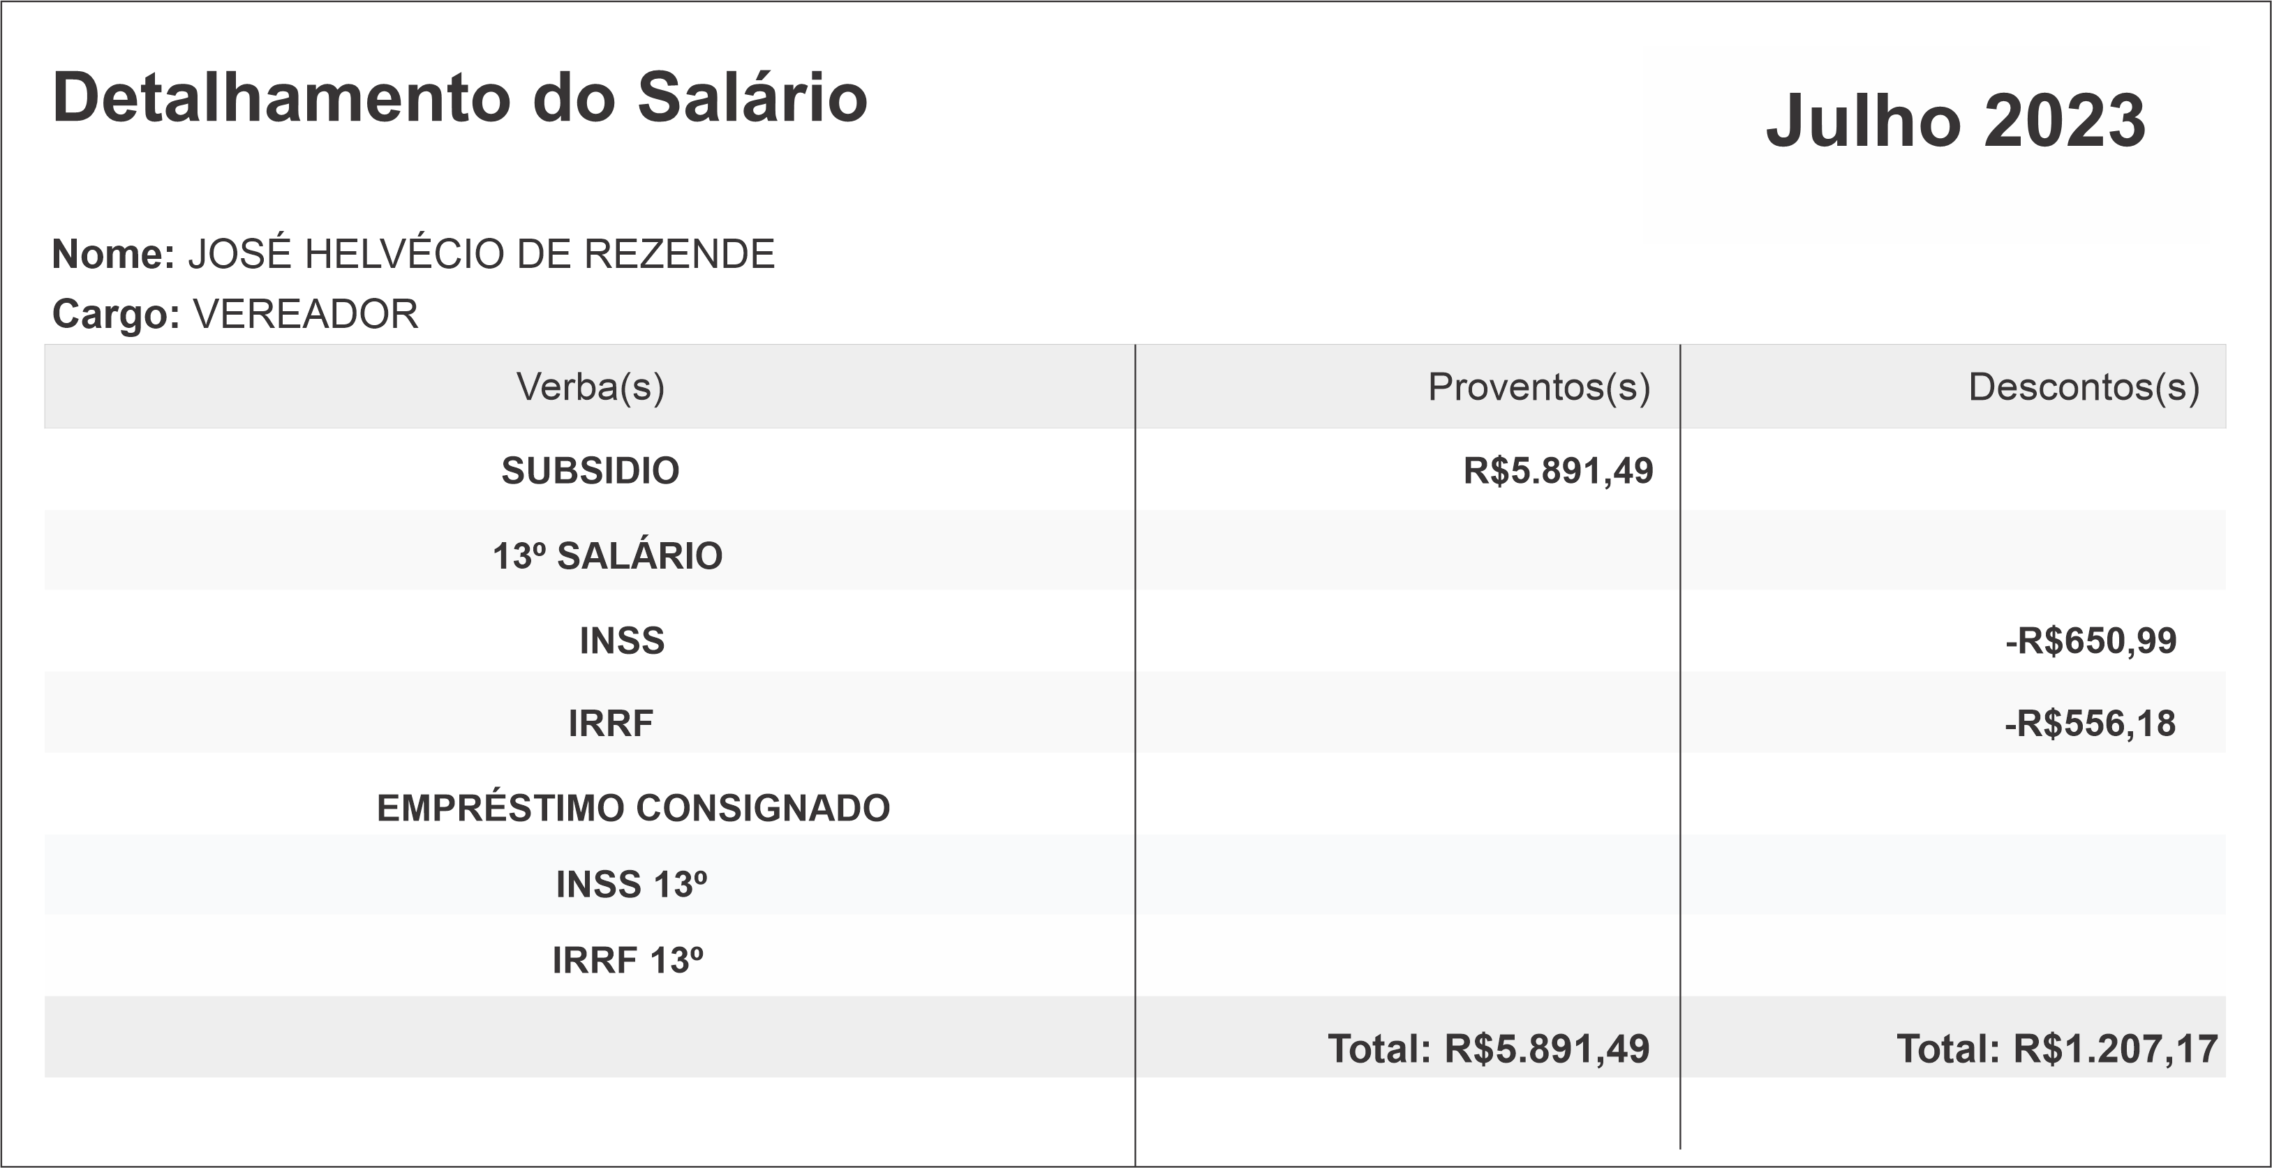Click the "Nome:" field label

114,255
